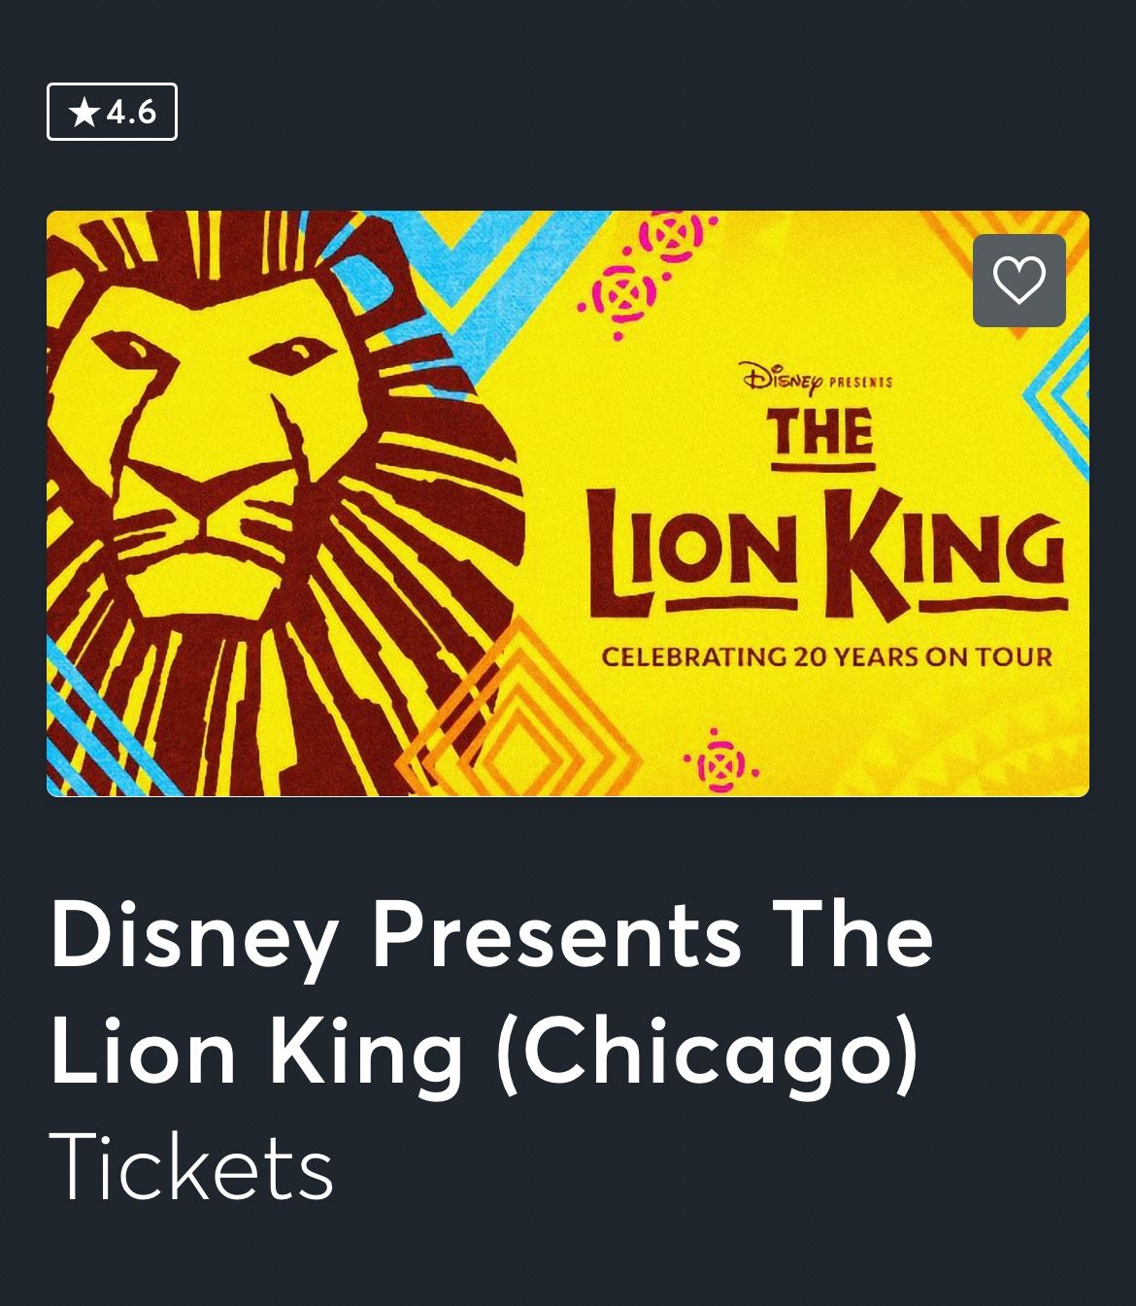1136x1306 pixels.
Task: Click "Celebrating 20 Years On Tour" caption
Action: click(826, 657)
